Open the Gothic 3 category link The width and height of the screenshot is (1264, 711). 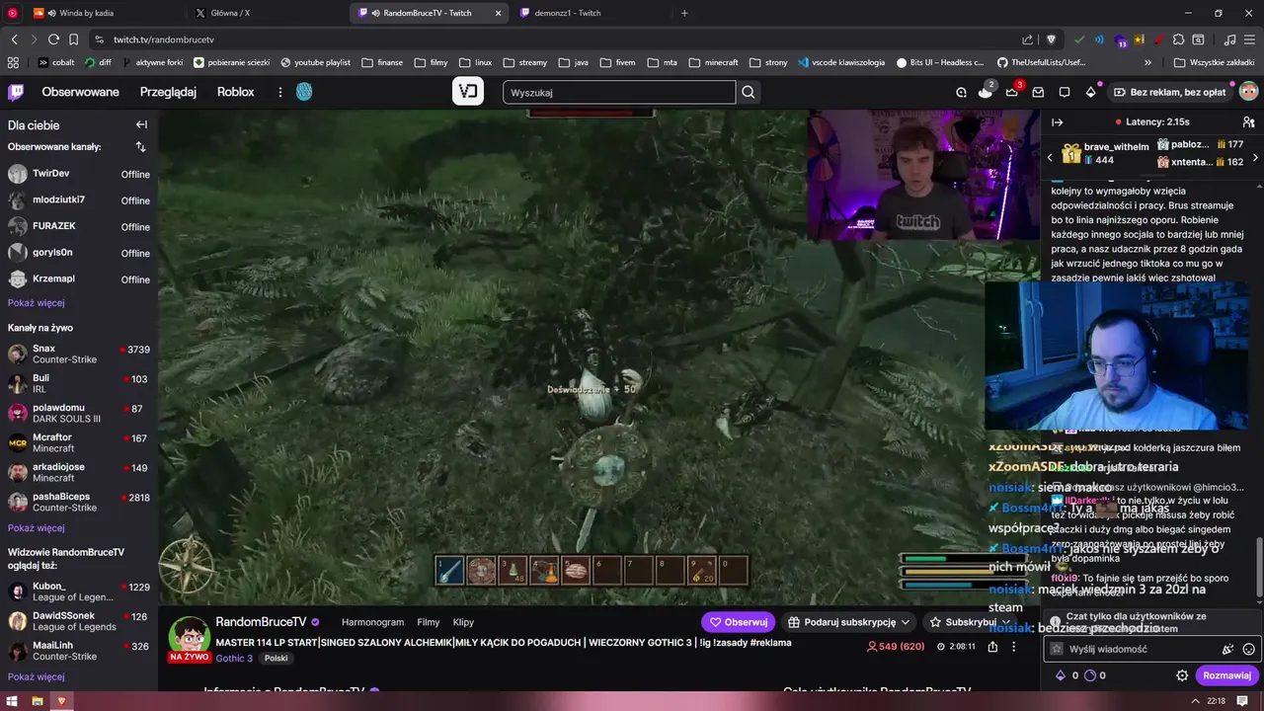[x=234, y=658]
